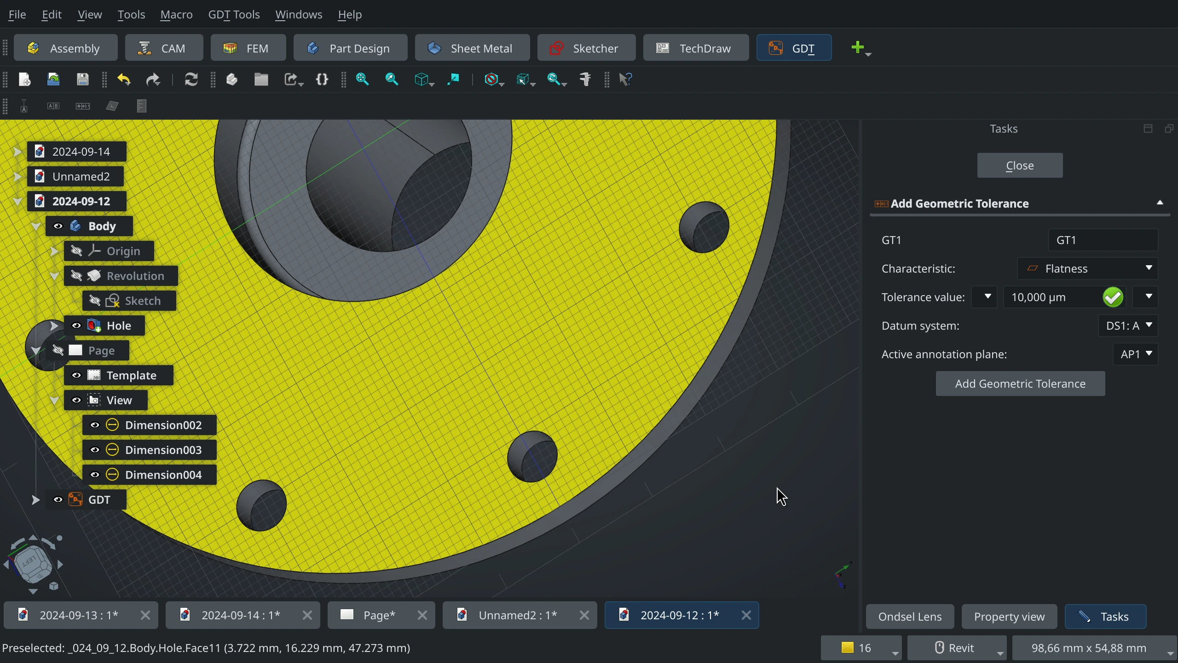Click the sync view icon
The width and height of the screenshot is (1178, 663).
coord(554,79)
